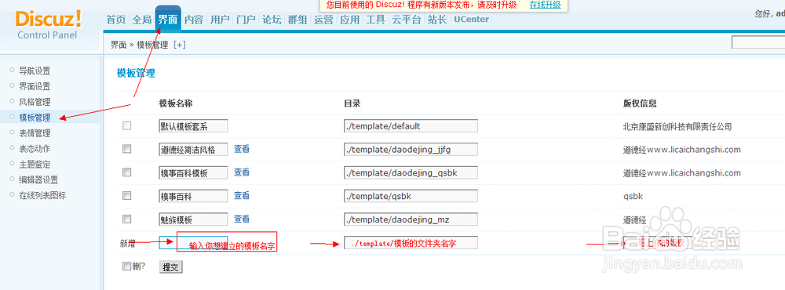Edit the ./template/daodejing_jjfg directory field
The image size is (785, 290).
[x=411, y=149]
